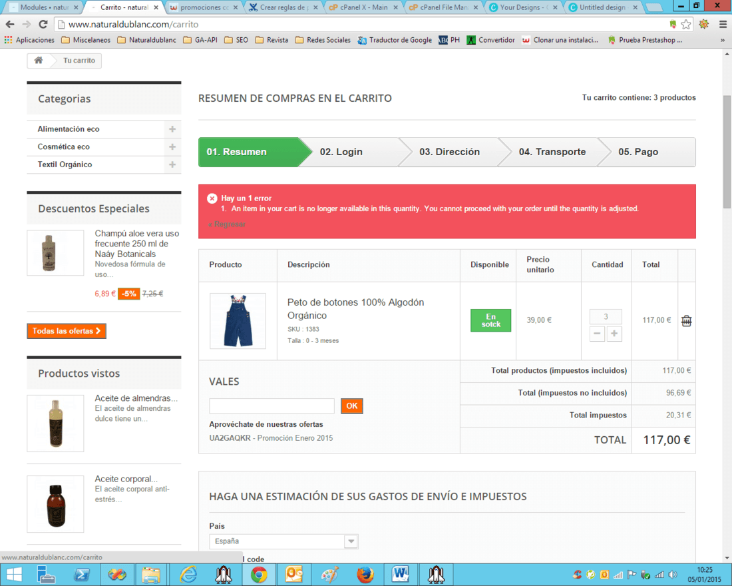Image resolution: width=732 pixels, height=586 pixels.
Task: Open Champú aloe vera product link
Action: coord(137,244)
